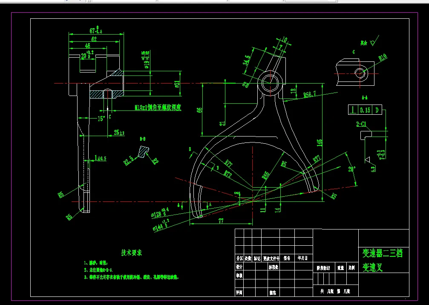
Task: Select the 批准 approval cell
Action: pos(273,293)
